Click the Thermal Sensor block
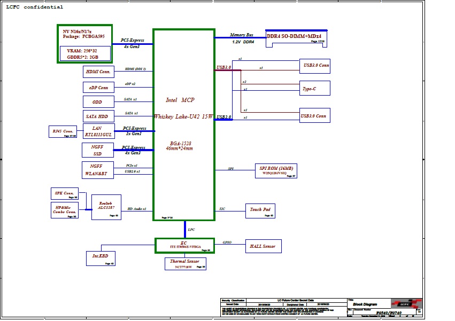 click(x=185, y=263)
